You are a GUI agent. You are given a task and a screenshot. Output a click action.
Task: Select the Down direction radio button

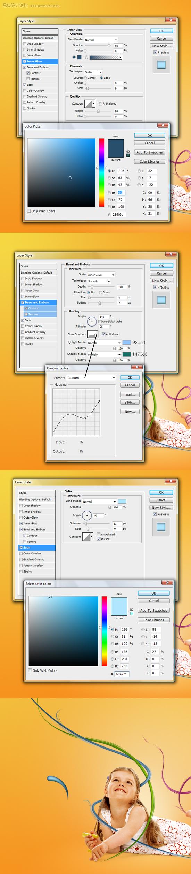click(x=100, y=292)
